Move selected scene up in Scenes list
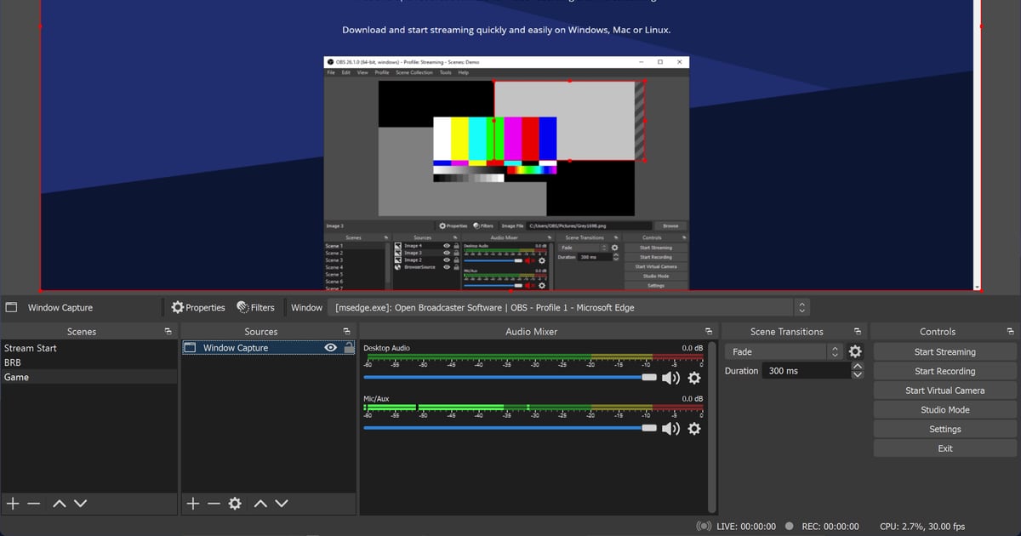Image resolution: width=1021 pixels, height=536 pixels. pyautogui.click(x=60, y=504)
